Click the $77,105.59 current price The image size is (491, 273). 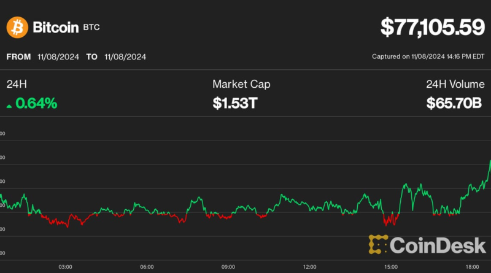tap(432, 26)
